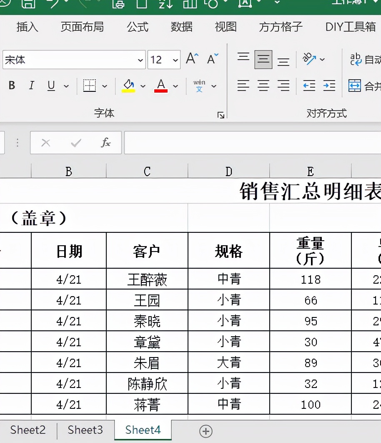
Task: Toggle middle vertical alignment
Action: coord(263,59)
